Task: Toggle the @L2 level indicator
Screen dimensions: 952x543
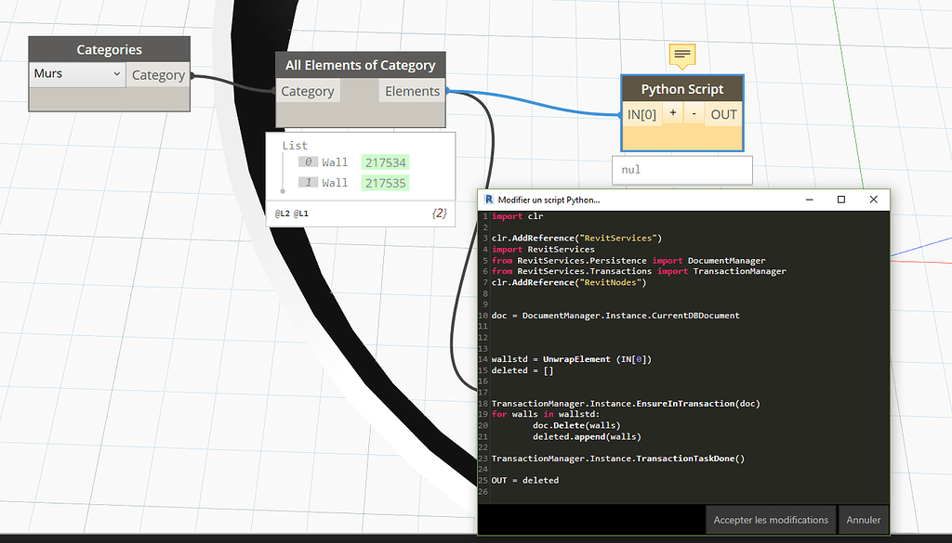Action: tap(282, 213)
